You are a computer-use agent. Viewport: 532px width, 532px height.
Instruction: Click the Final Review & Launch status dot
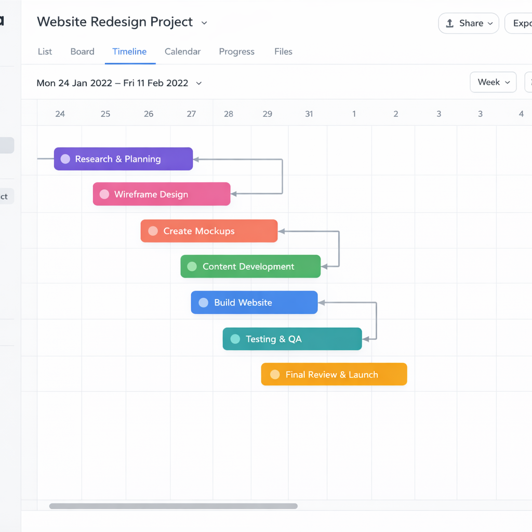pos(275,375)
